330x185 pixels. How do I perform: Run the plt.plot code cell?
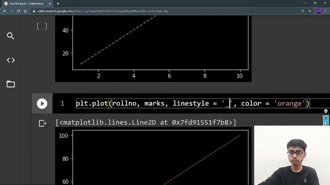[x=42, y=104]
